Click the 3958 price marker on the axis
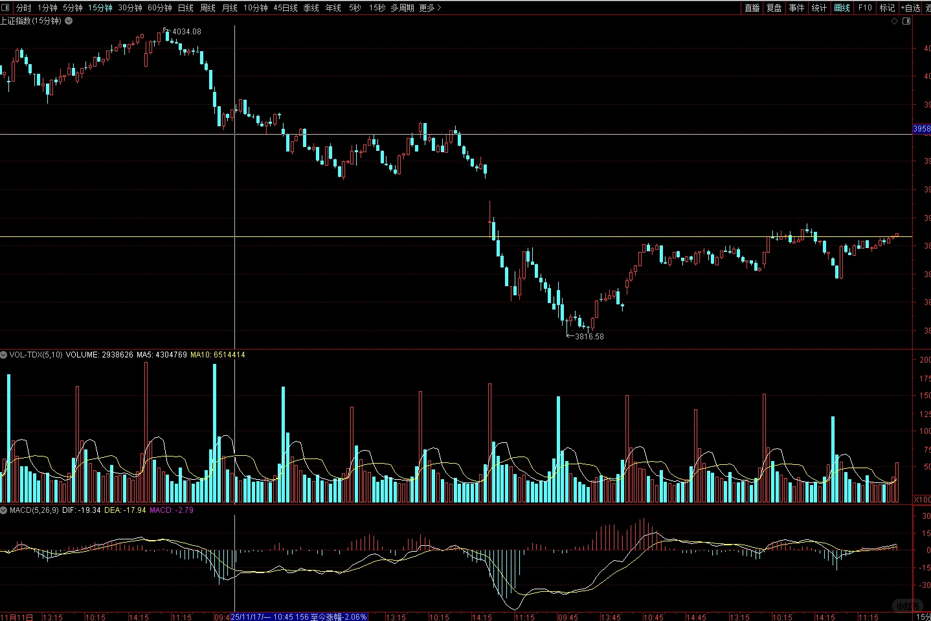 (922, 129)
